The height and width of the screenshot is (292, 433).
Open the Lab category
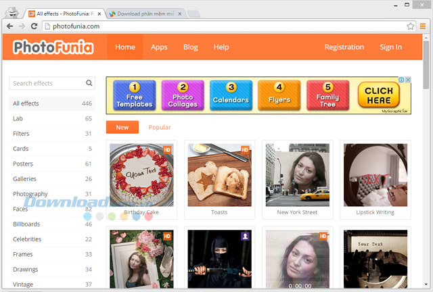pos(52,119)
